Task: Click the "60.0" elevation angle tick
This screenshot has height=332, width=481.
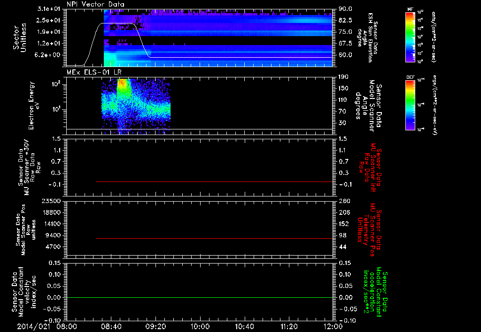Action: (345, 55)
